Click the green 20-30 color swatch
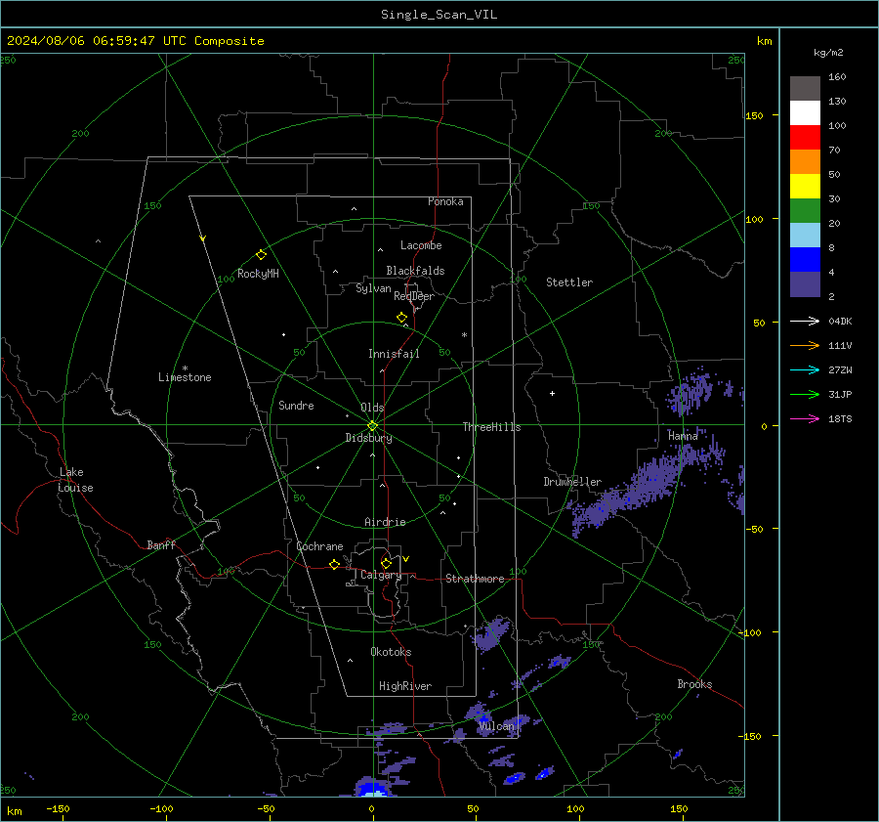 coord(805,211)
